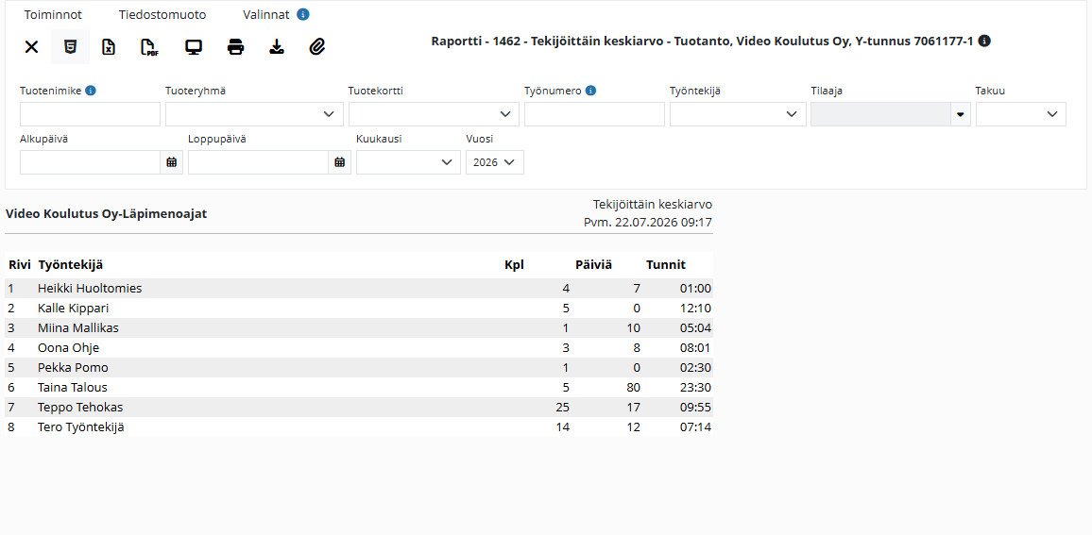
Task: Open info icon next to Valinnat
Action: click(303, 14)
